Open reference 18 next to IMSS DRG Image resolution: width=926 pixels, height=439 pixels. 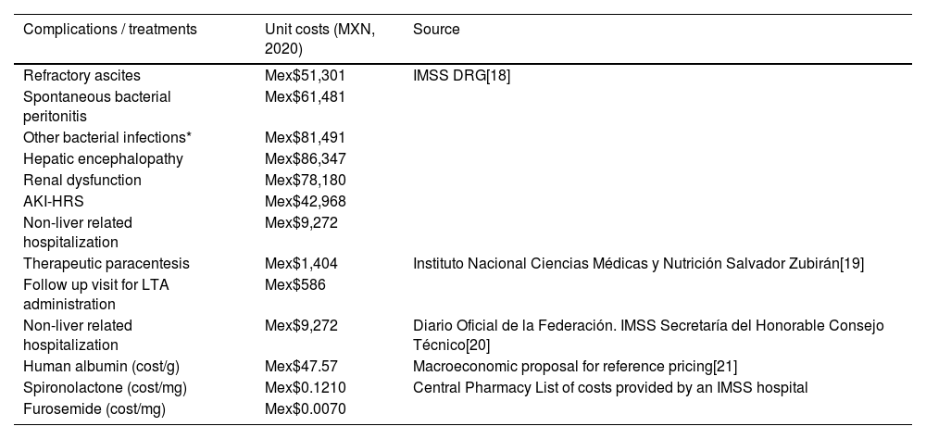pos(499,76)
